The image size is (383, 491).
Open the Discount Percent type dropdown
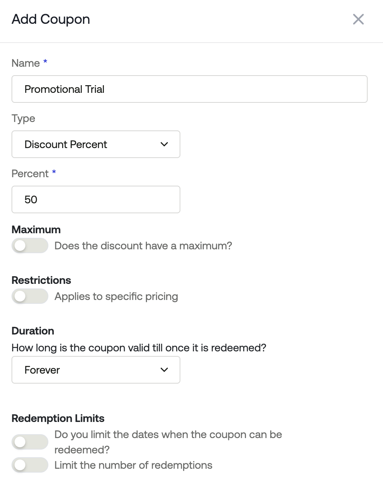[96, 144]
